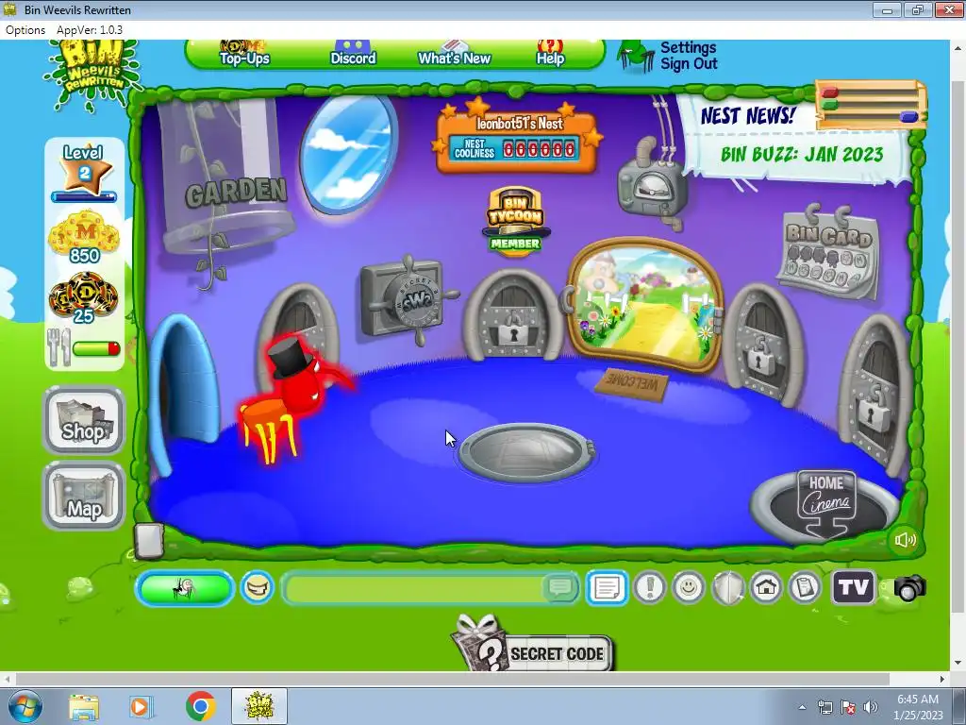The width and height of the screenshot is (966, 725).
Task: Click Sign Out
Action: tap(689, 63)
